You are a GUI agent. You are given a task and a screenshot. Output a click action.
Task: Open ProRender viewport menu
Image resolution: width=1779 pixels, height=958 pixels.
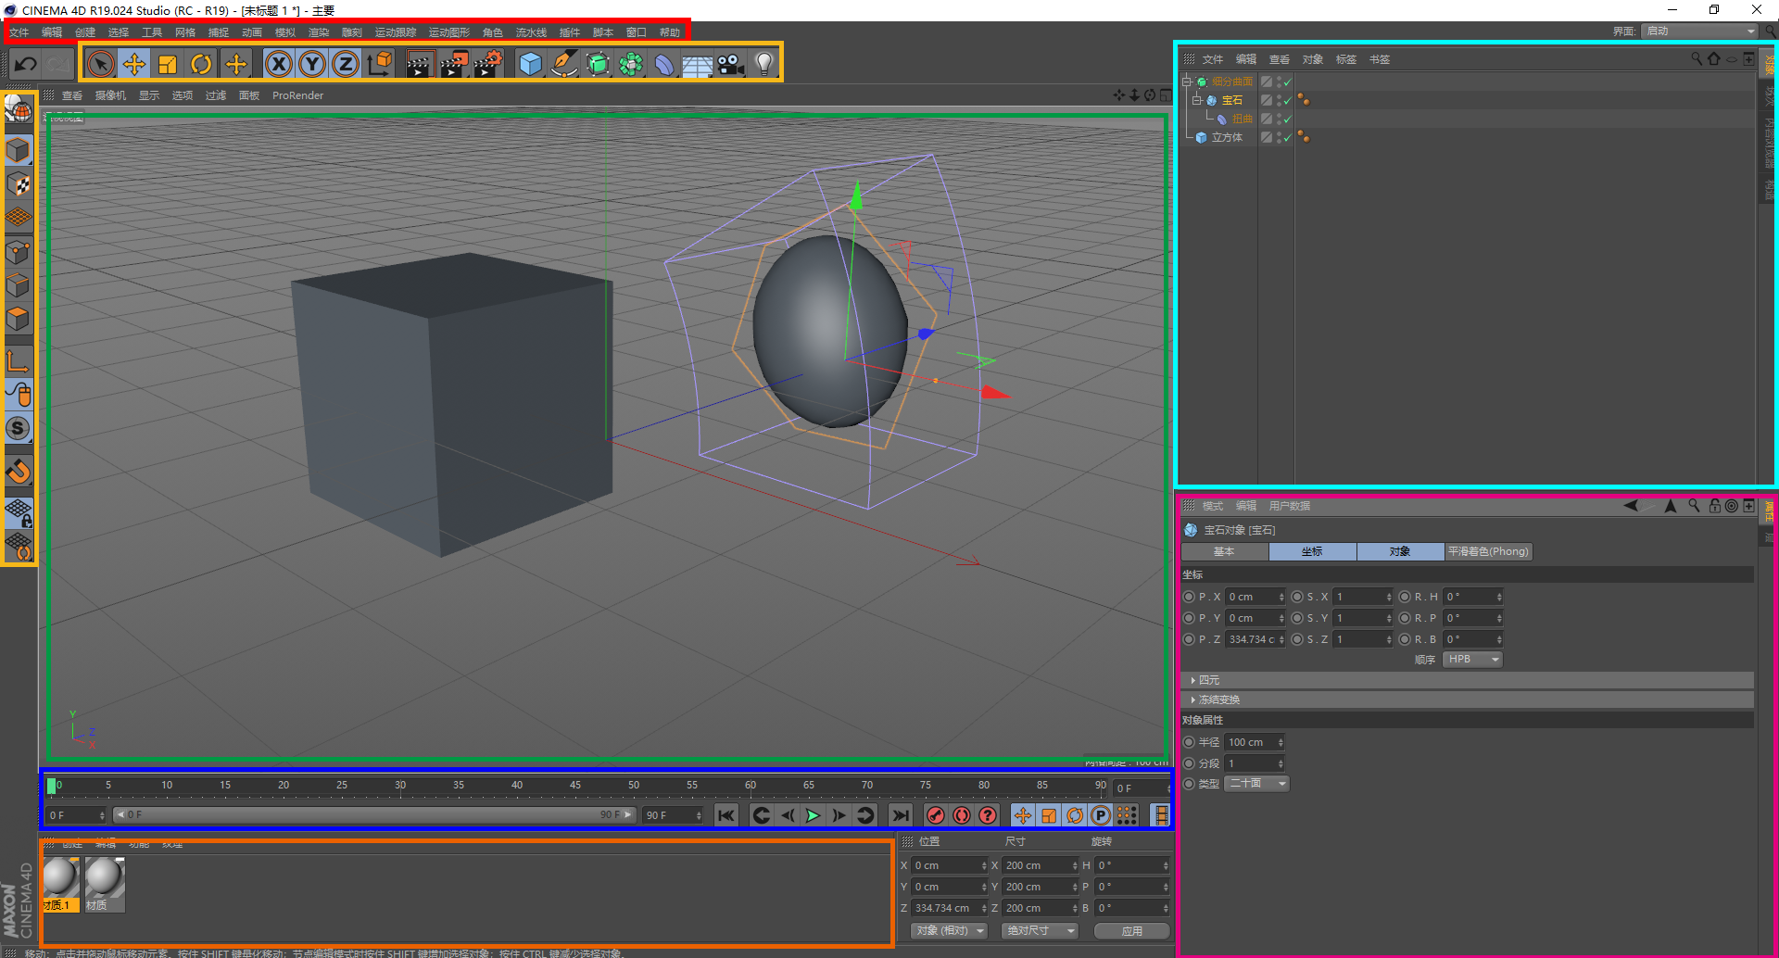(x=298, y=95)
